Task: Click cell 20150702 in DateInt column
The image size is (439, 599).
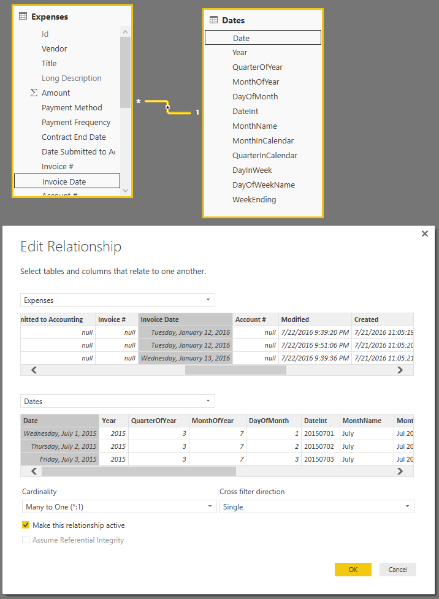Action: coord(321,446)
